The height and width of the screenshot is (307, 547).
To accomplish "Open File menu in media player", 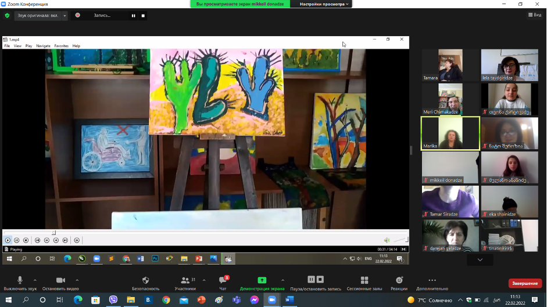I will [7, 46].
